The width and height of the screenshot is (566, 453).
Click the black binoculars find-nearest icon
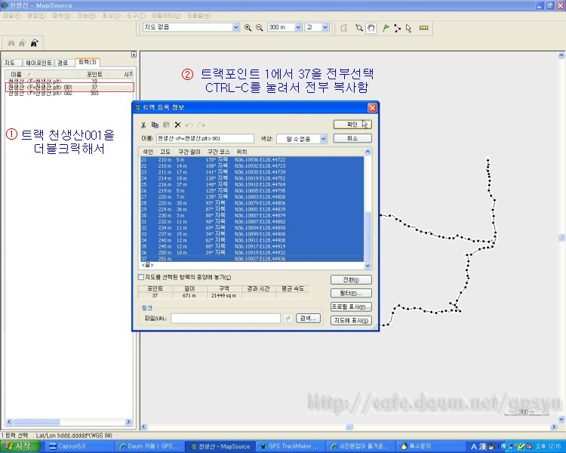coord(34,43)
